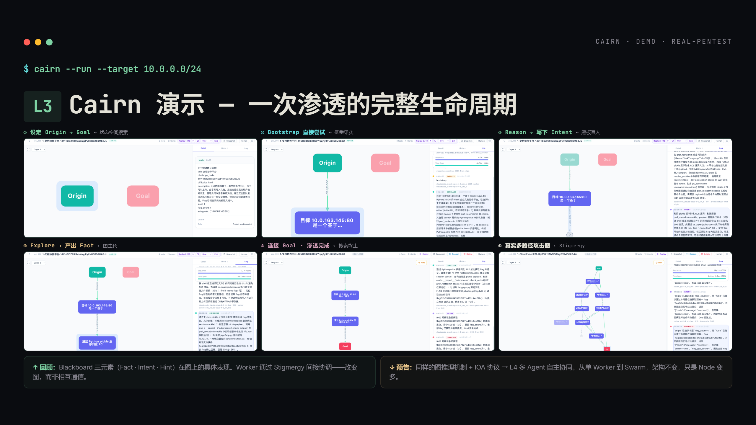The height and width of the screenshot is (425, 756).
Task: Click restart icon in Replay 9/13 panel
Action: click(198, 254)
